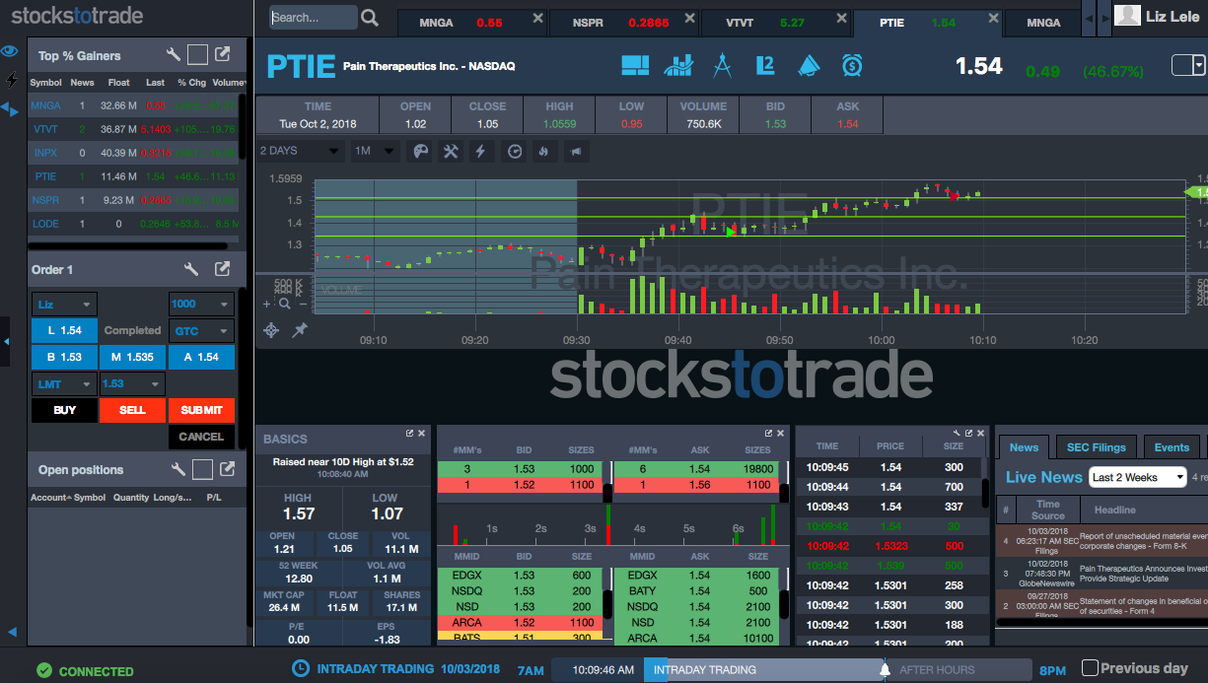This screenshot has width=1208, height=683.
Task: Click the trading session timeline bar
Action: (791, 669)
